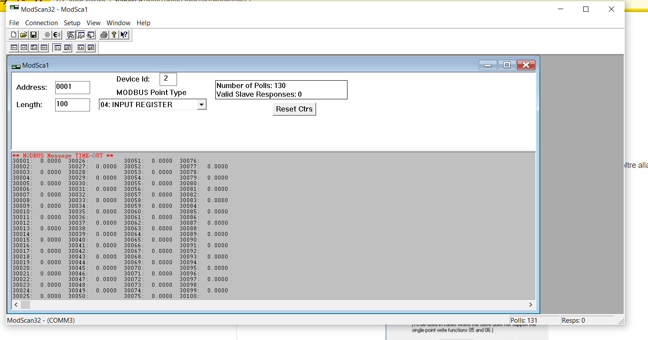Open a saved document with folder icon
Screen dimensions: 648x340
pyautogui.click(x=23, y=35)
